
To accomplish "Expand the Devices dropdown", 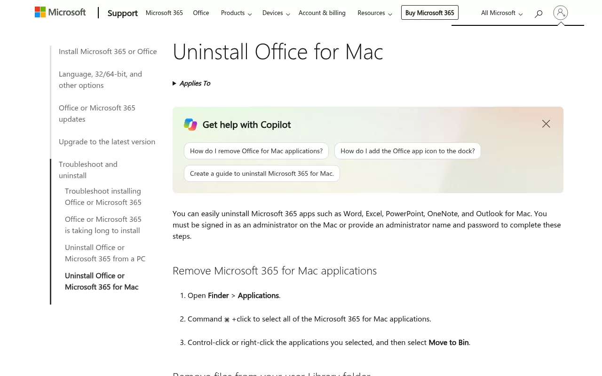I will [276, 13].
